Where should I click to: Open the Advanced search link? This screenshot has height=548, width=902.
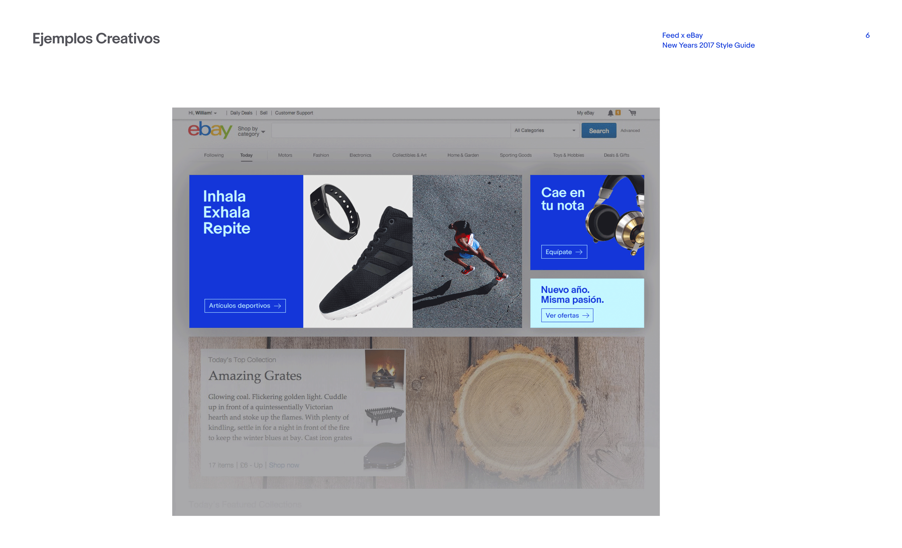click(630, 131)
